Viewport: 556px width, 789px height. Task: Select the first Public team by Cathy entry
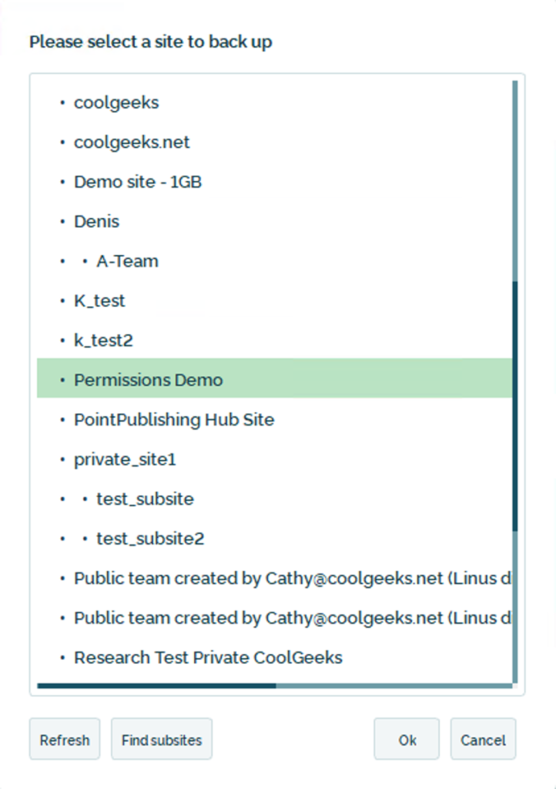(x=285, y=579)
